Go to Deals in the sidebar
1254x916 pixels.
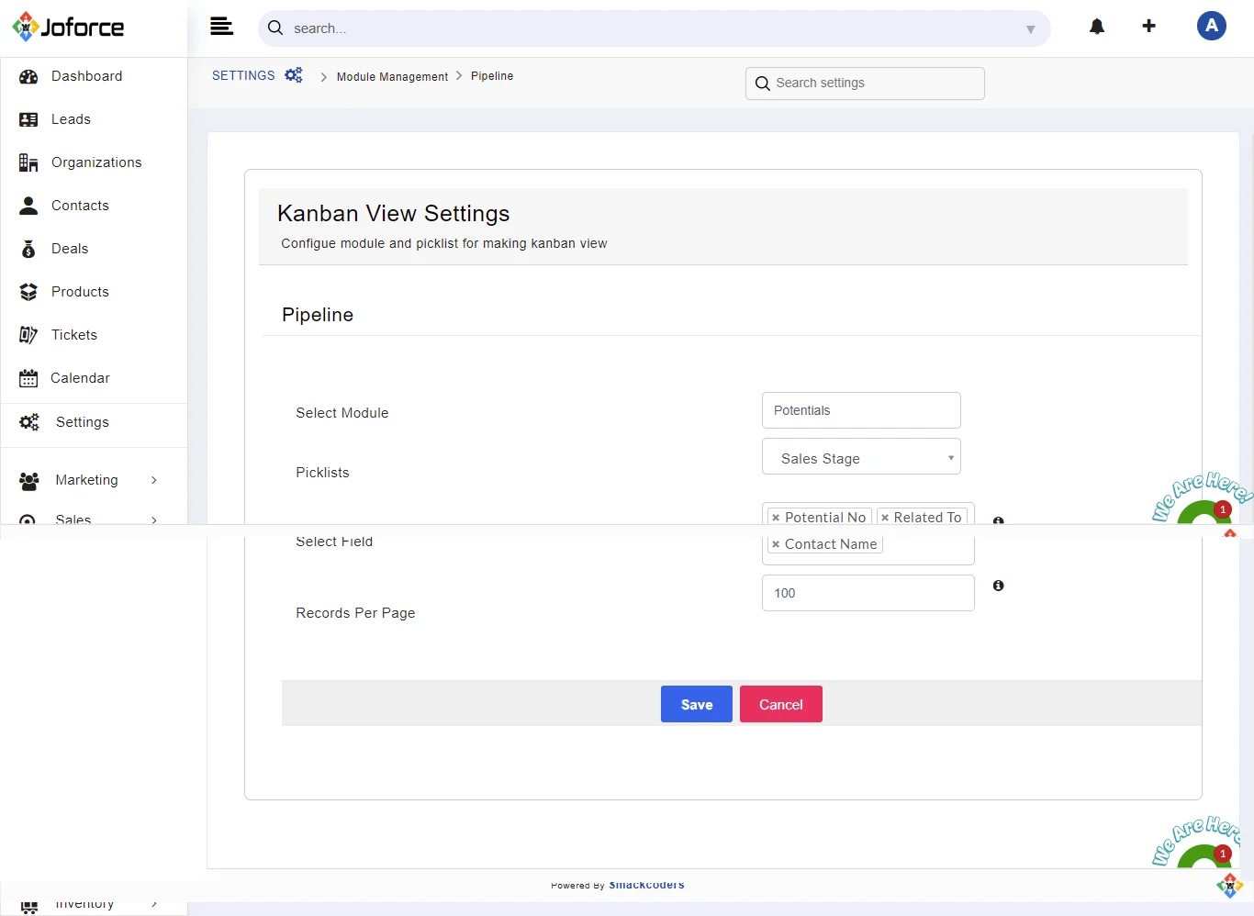click(70, 249)
